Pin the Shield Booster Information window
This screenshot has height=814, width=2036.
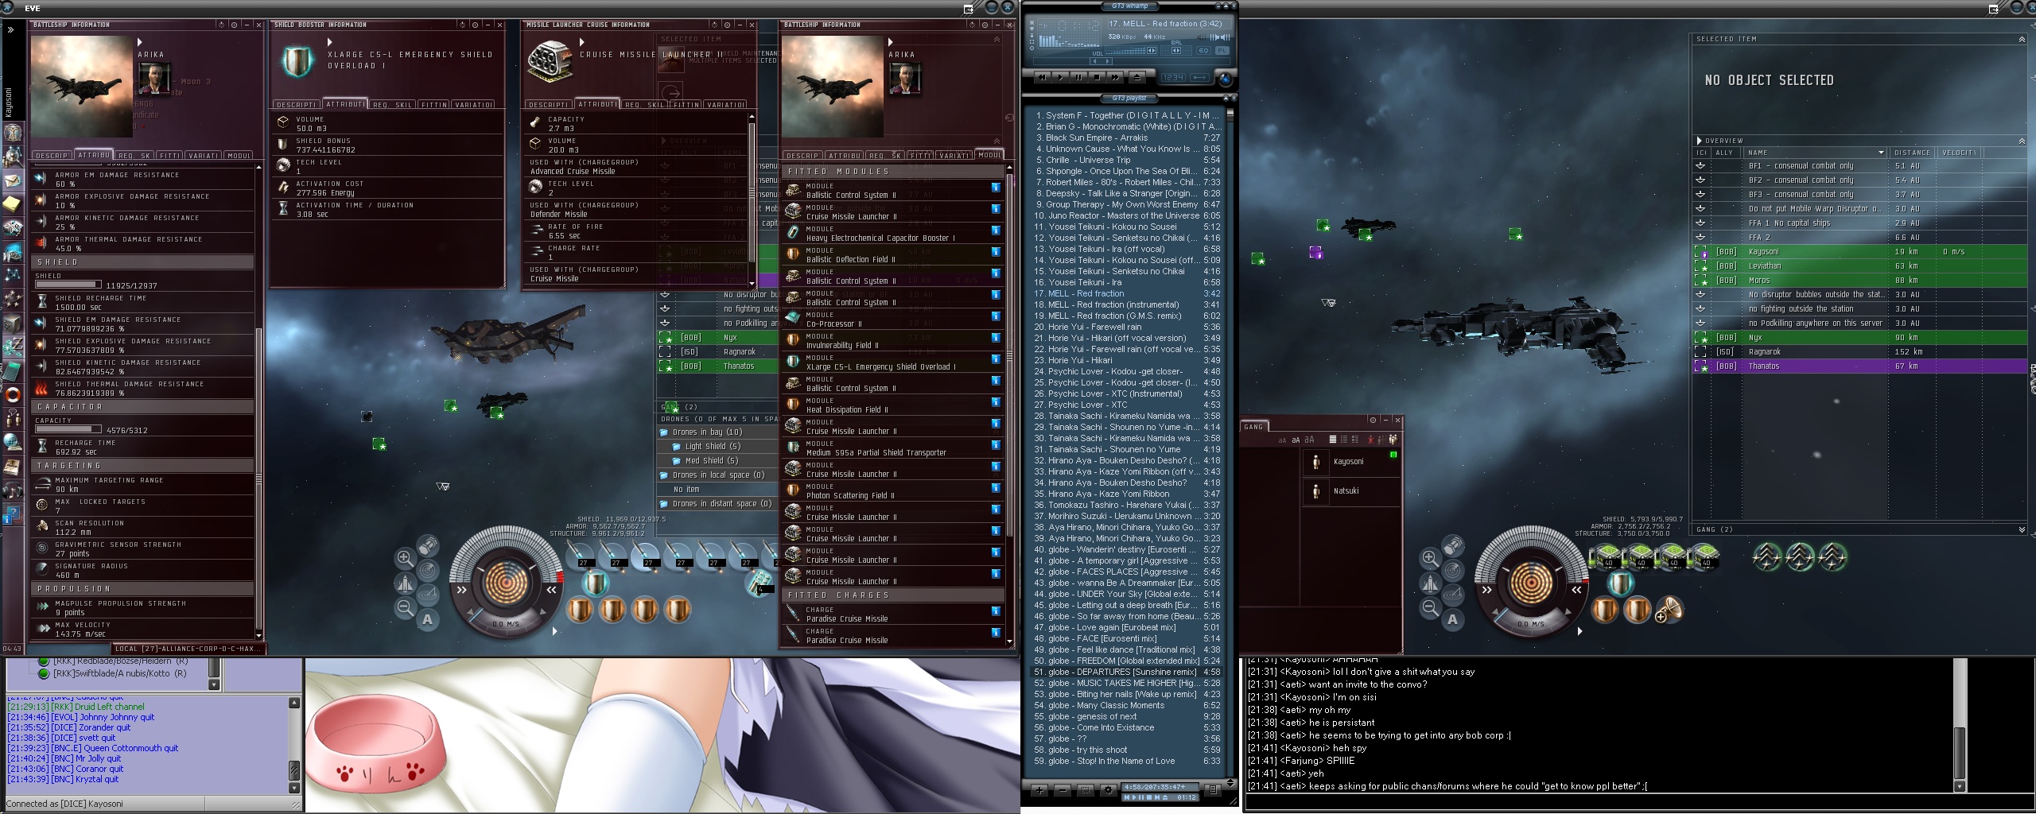coord(475,25)
